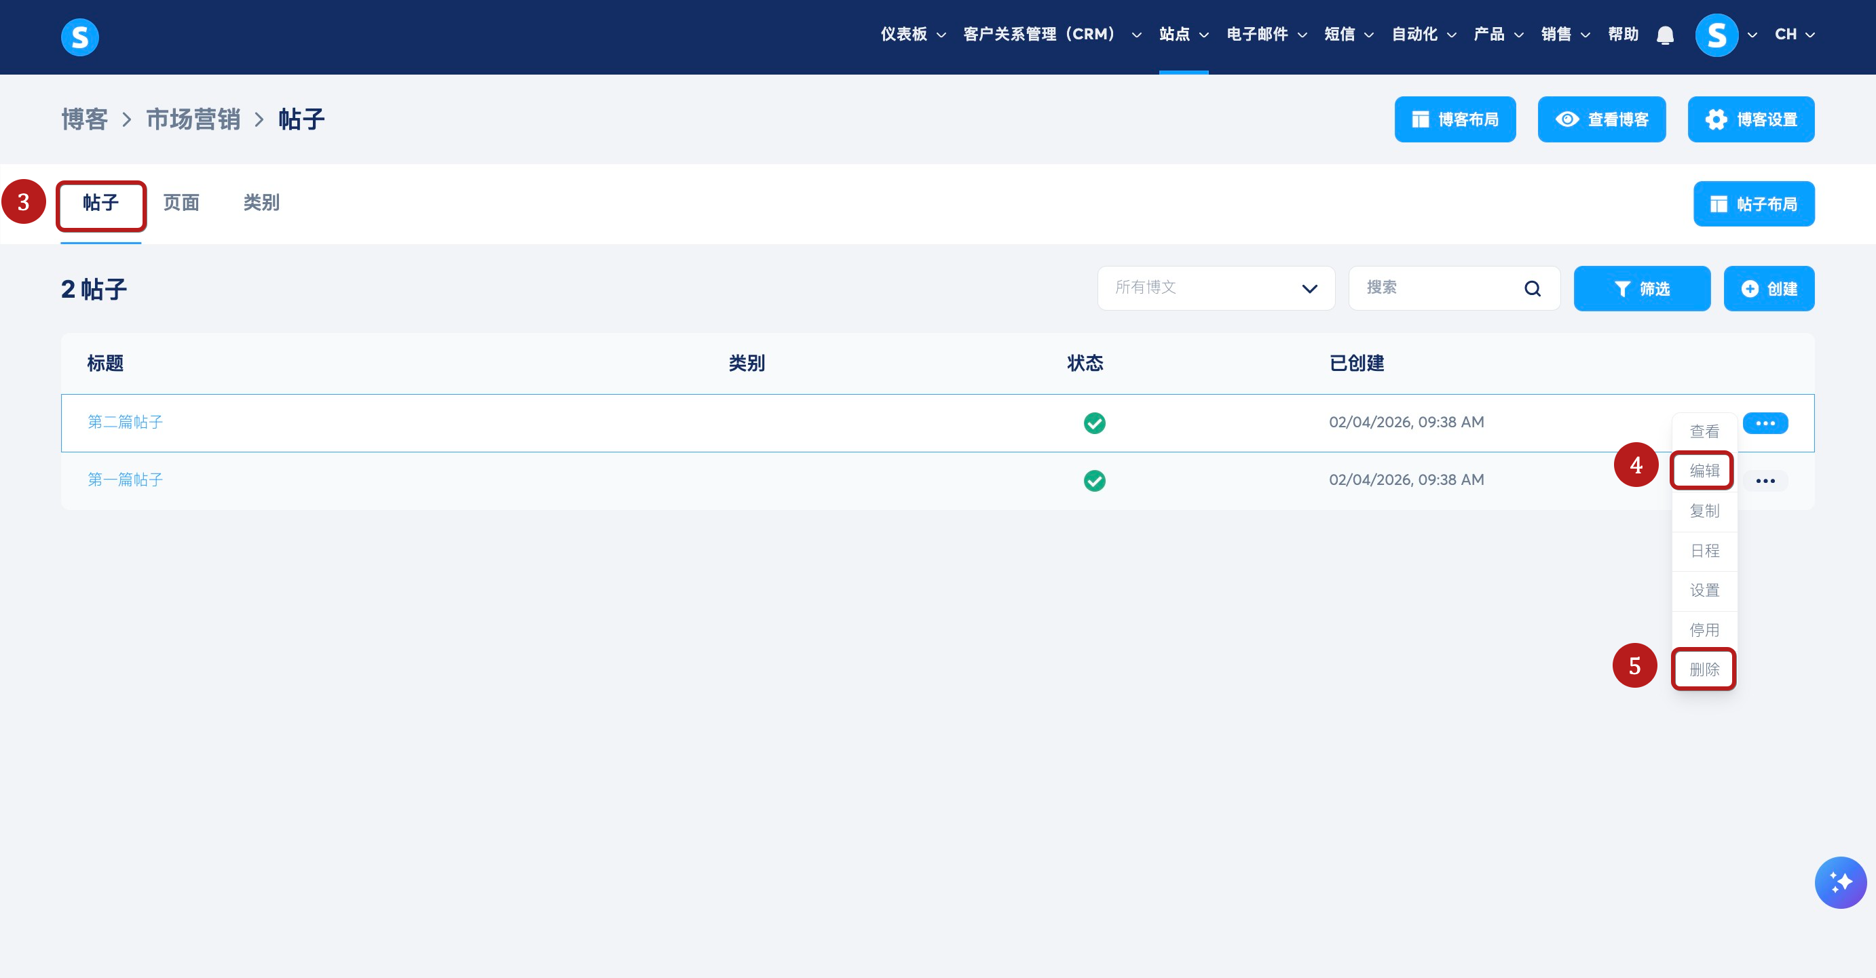The image size is (1876, 978).
Task: Switch to the 页面 tab
Action: click(x=181, y=202)
